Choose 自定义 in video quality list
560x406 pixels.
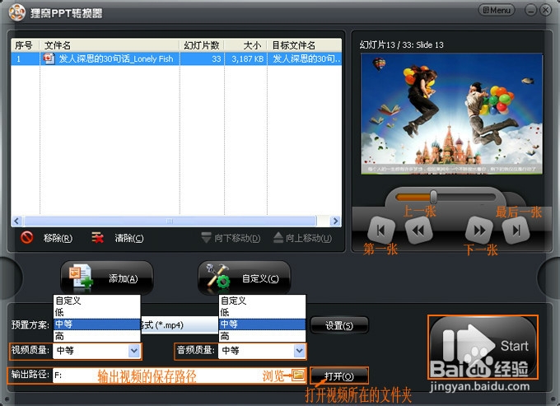[97, 301]
